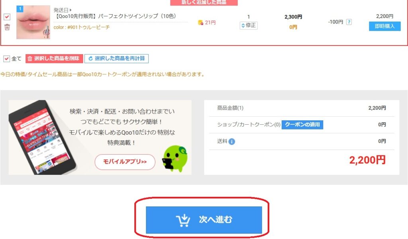This screenshot has height=239, width=408.
Task: Click the lip product thumbnail image
Action: [x=33, y=22]
